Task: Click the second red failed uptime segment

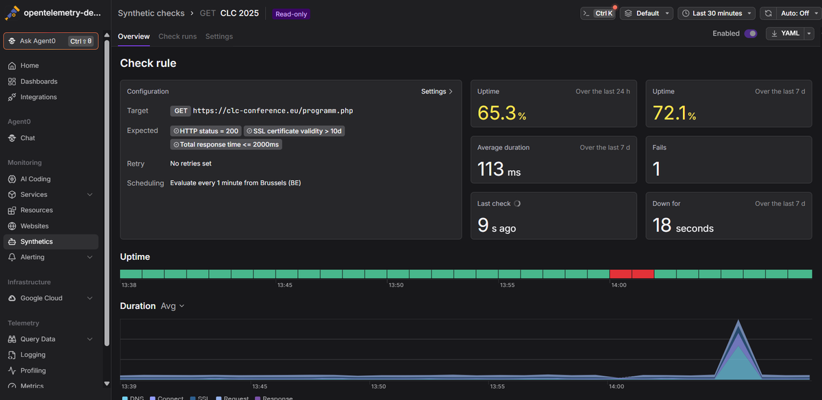Action: click(x=643, y=274)
